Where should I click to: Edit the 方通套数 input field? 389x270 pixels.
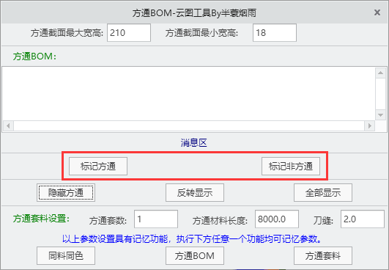(x=156, y=219)
